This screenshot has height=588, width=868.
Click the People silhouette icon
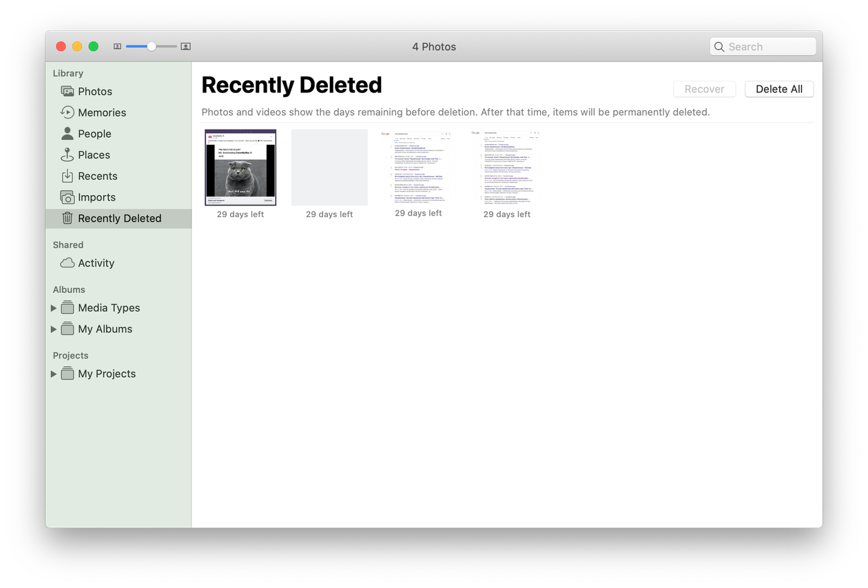tap(67, 133)
